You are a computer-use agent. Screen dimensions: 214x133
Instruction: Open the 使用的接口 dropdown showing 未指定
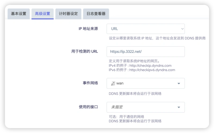(146, 107)
